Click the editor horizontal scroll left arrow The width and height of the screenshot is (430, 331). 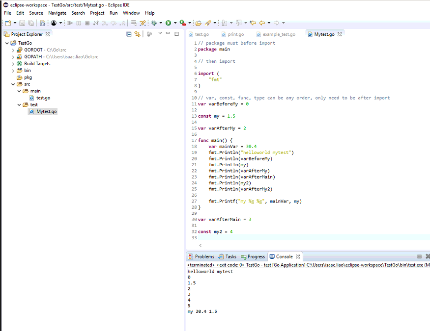[x=200, y=245]
